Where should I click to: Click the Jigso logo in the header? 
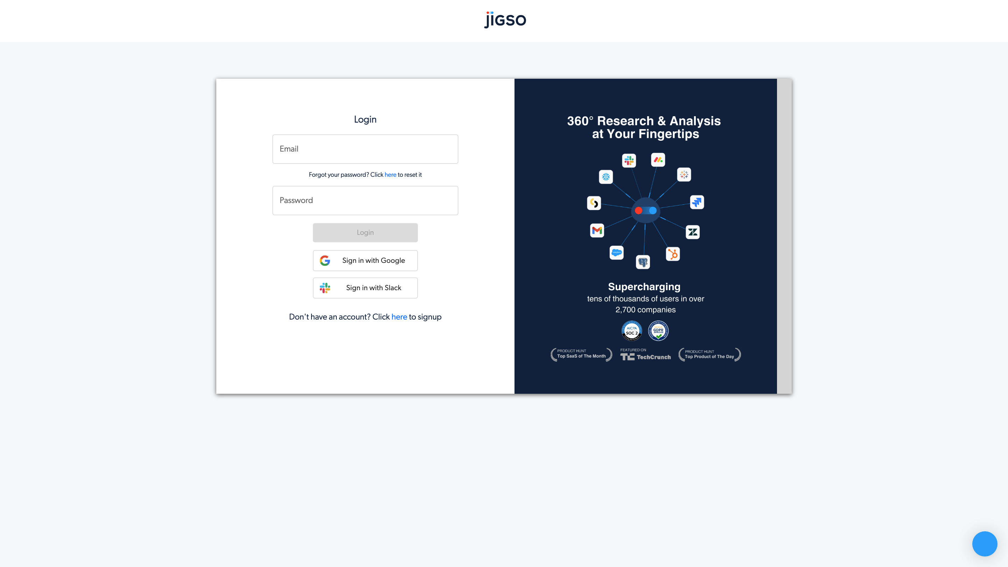click(505, 20)
